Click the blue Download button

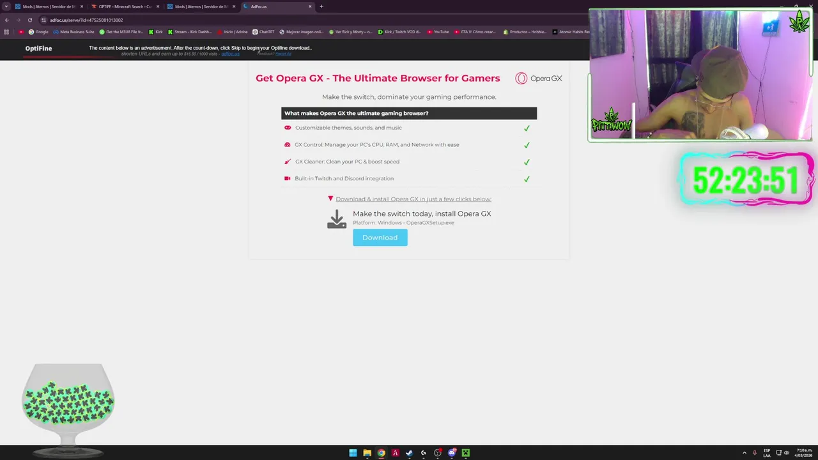380,237
